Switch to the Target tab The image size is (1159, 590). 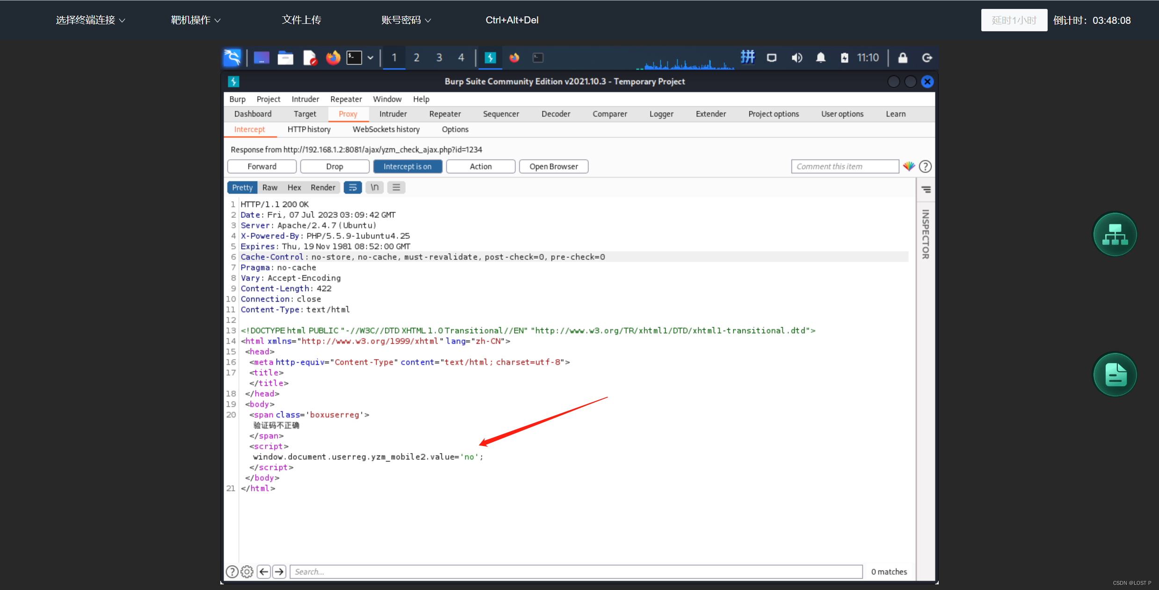point(305,114)
